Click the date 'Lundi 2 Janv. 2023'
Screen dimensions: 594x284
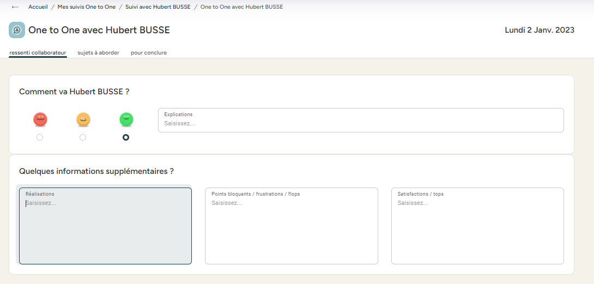coord(540,31)
